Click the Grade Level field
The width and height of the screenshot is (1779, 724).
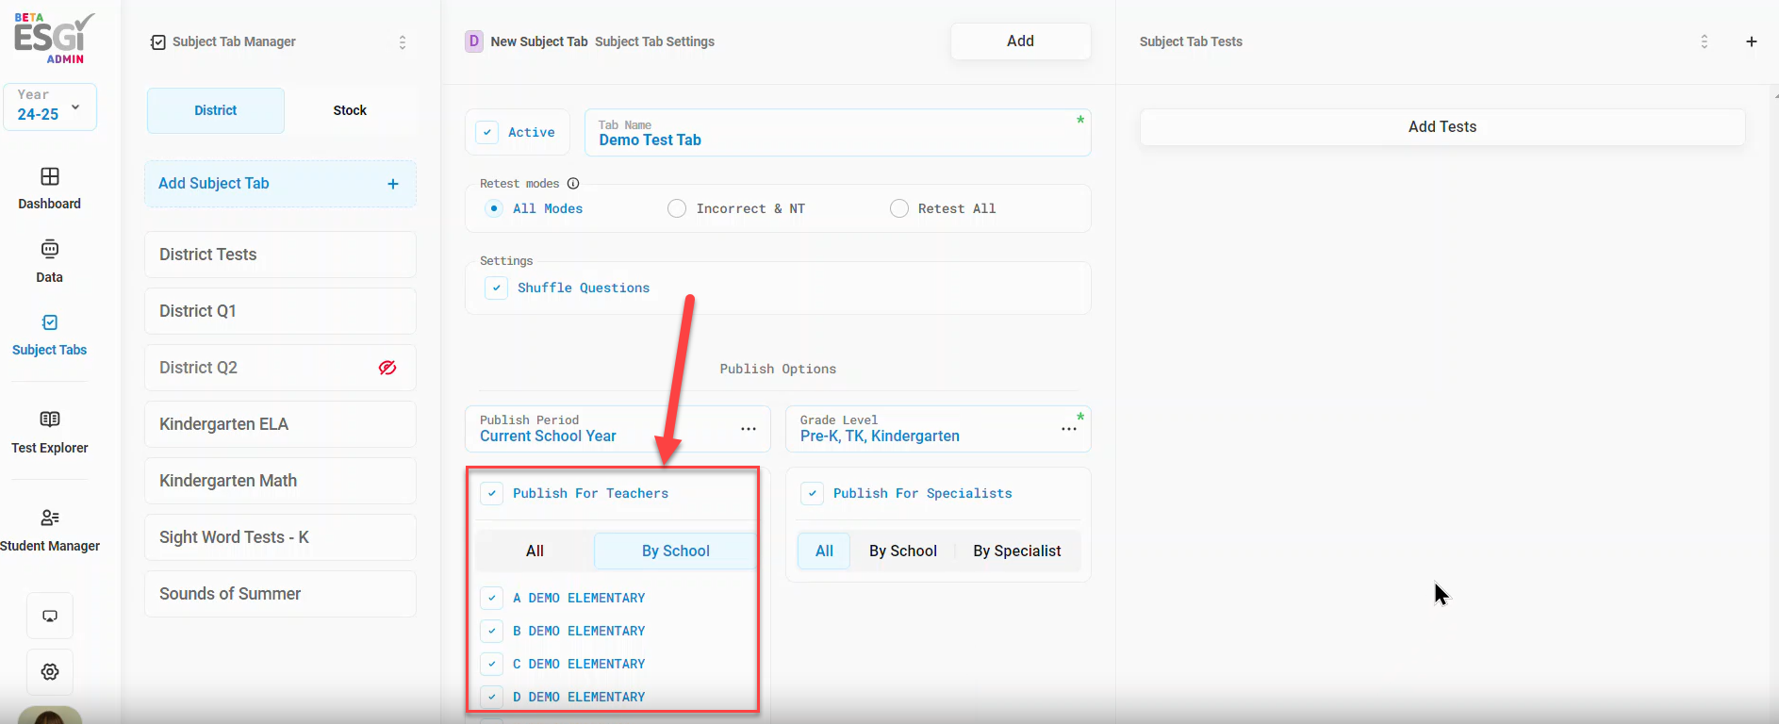(938, 429)
